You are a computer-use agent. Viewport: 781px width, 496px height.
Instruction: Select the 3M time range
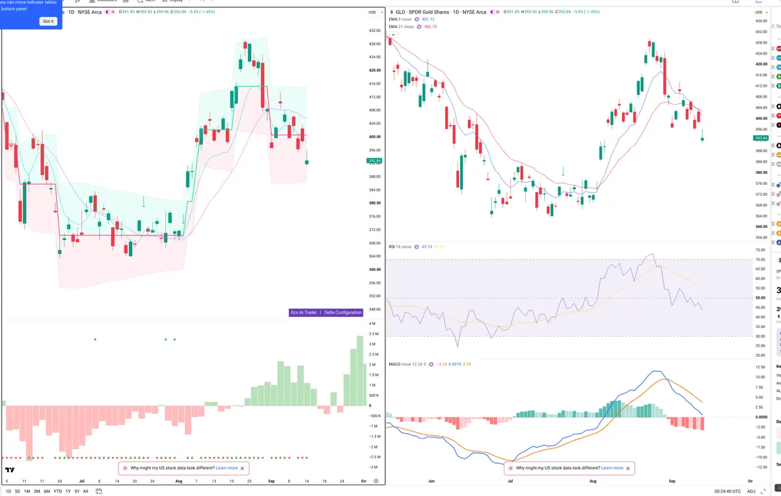(x=37, y=491)
